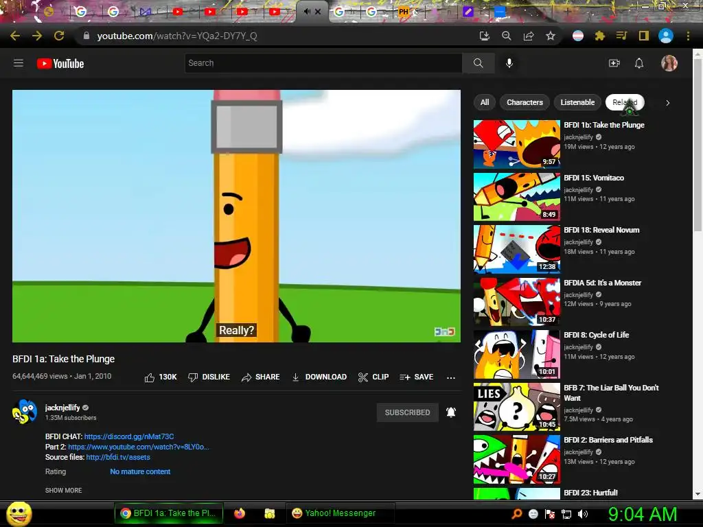The height and width of the screenshot is (527, 703).
Task: Toggle notification bell next to Subscribed
Action: tap(451, 412)
